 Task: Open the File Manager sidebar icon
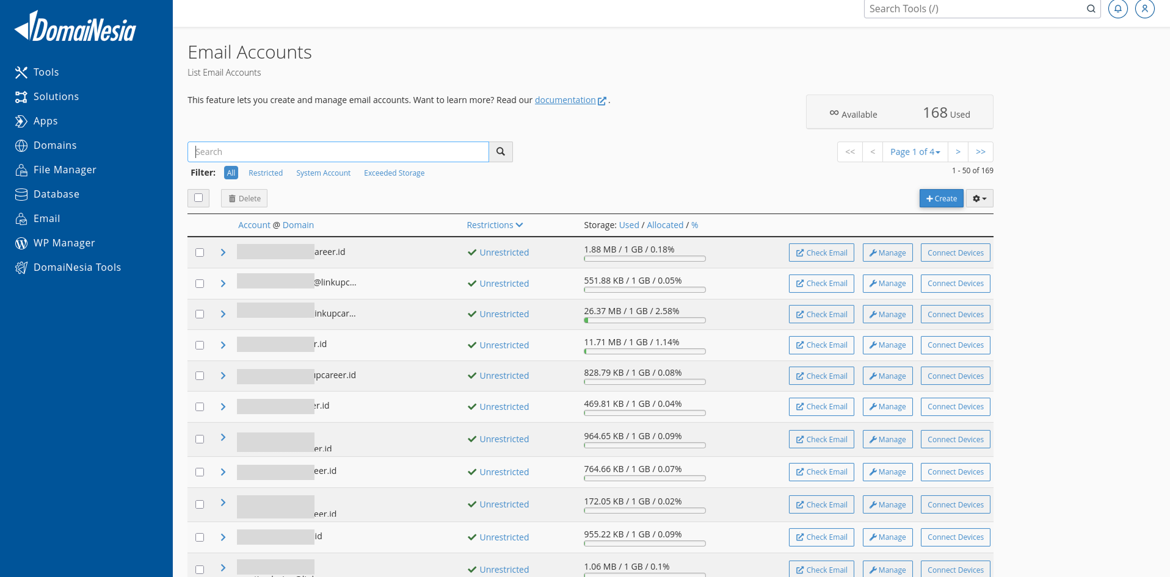coord(21,170)
